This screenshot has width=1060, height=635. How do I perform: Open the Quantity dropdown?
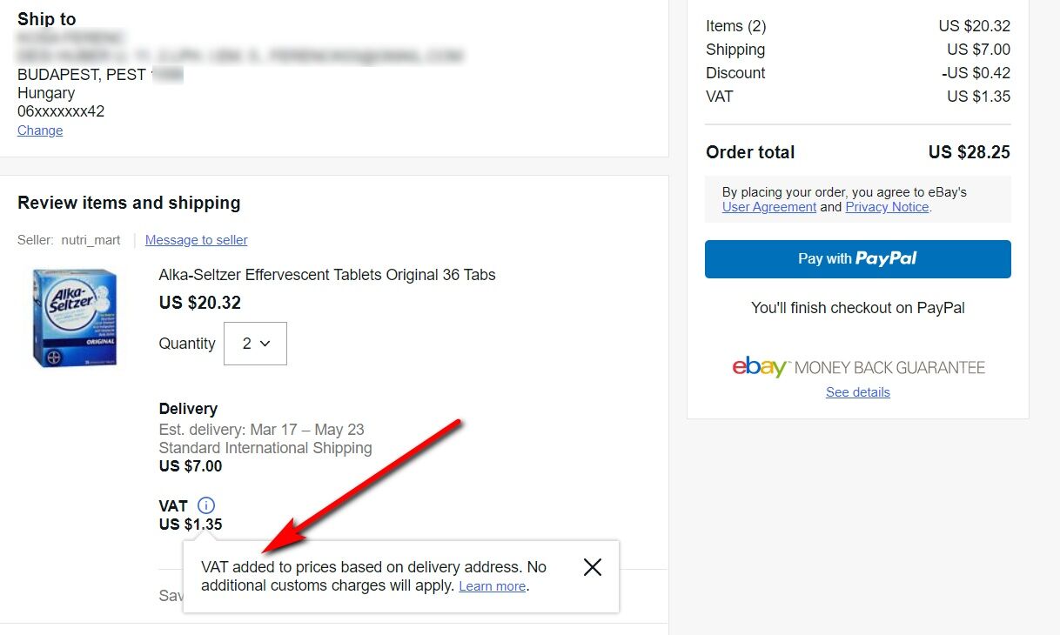255,344
